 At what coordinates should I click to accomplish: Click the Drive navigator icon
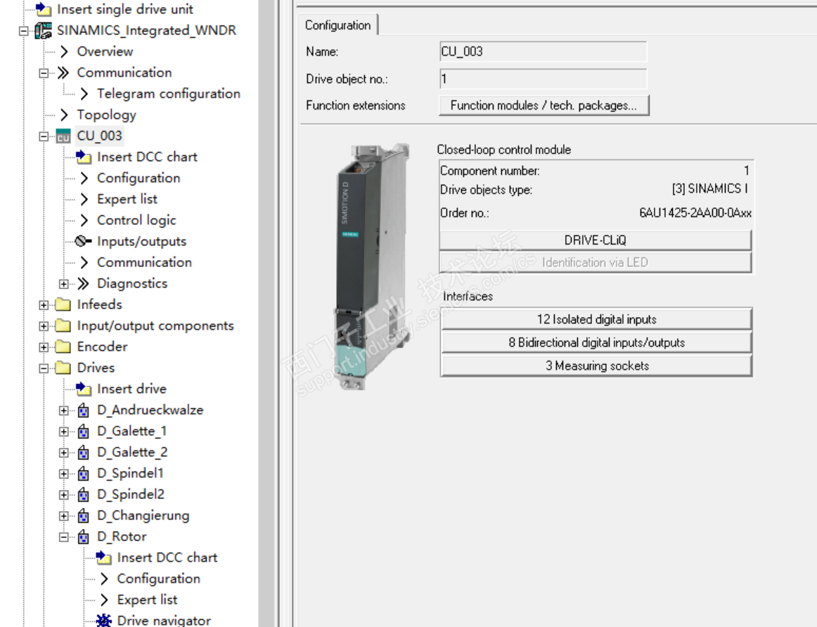pyautogui.click(x=103, y=620)
